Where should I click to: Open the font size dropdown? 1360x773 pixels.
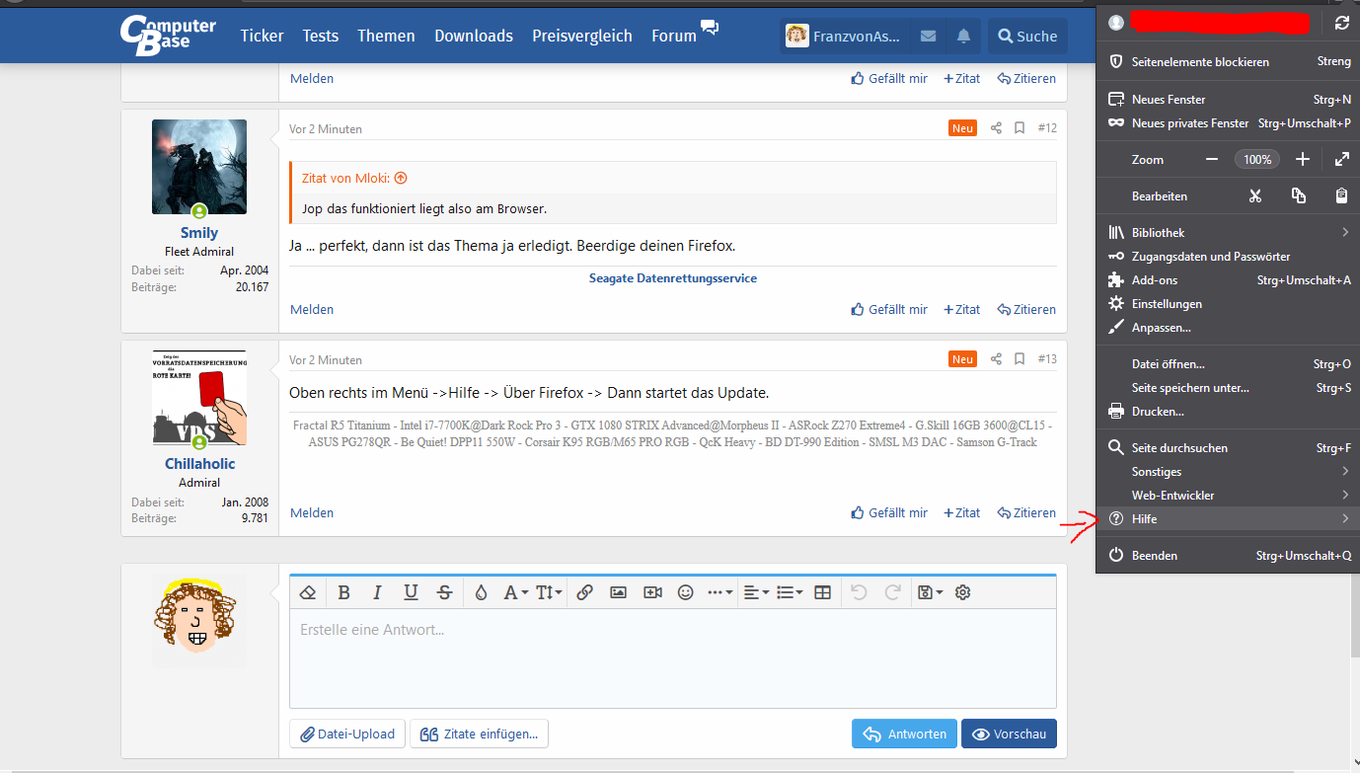coord(550,592)
